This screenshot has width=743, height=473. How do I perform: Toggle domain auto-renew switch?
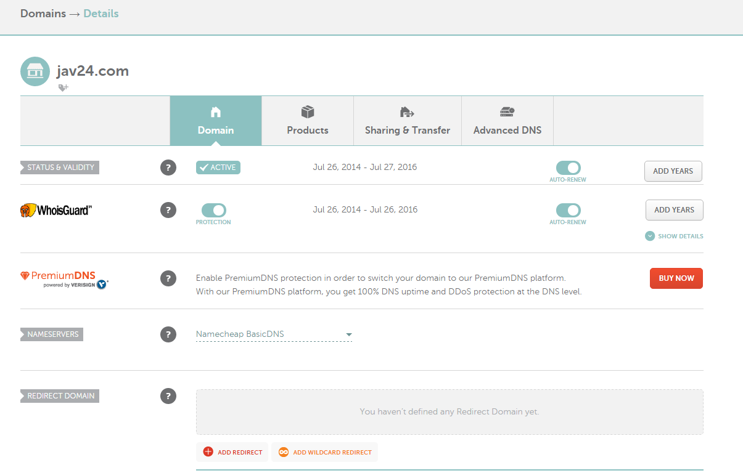[x=568, y=168]
